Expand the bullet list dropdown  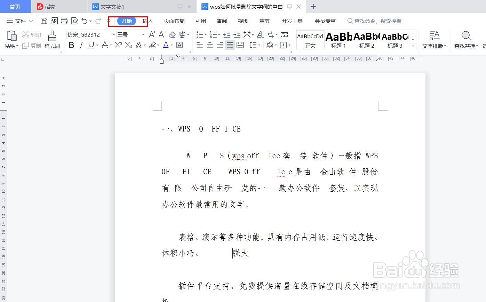(206, 35)
